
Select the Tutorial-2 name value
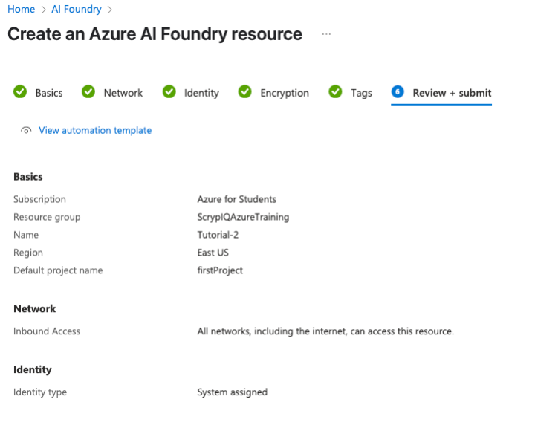[x=218, y=235]
